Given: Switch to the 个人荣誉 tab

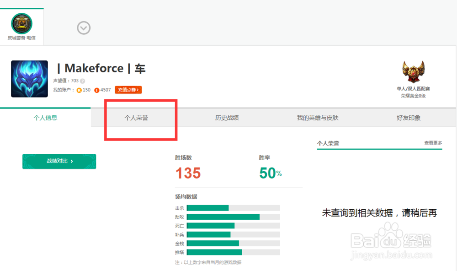Looking at the screenshot, I should 137,118.
